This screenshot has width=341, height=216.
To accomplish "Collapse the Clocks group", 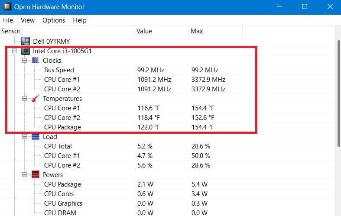I will (x=24, y=61).
